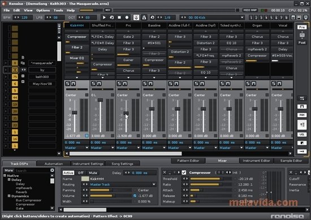This screenshot has height=220, width=311.
Task: Start playback with the Play button
Action: click(104, 18)
